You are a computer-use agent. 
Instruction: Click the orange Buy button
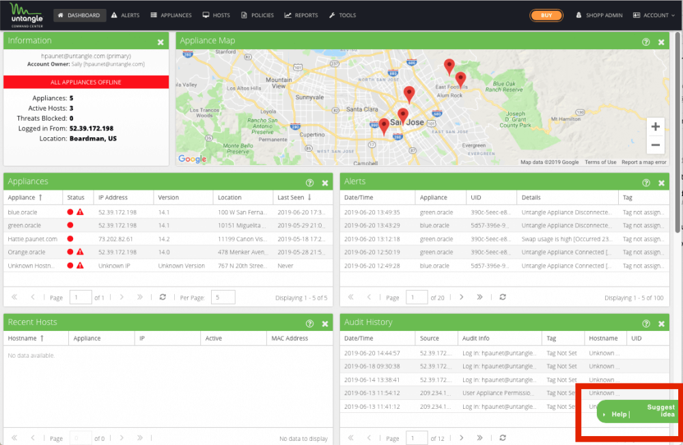[x=546, y=15]
